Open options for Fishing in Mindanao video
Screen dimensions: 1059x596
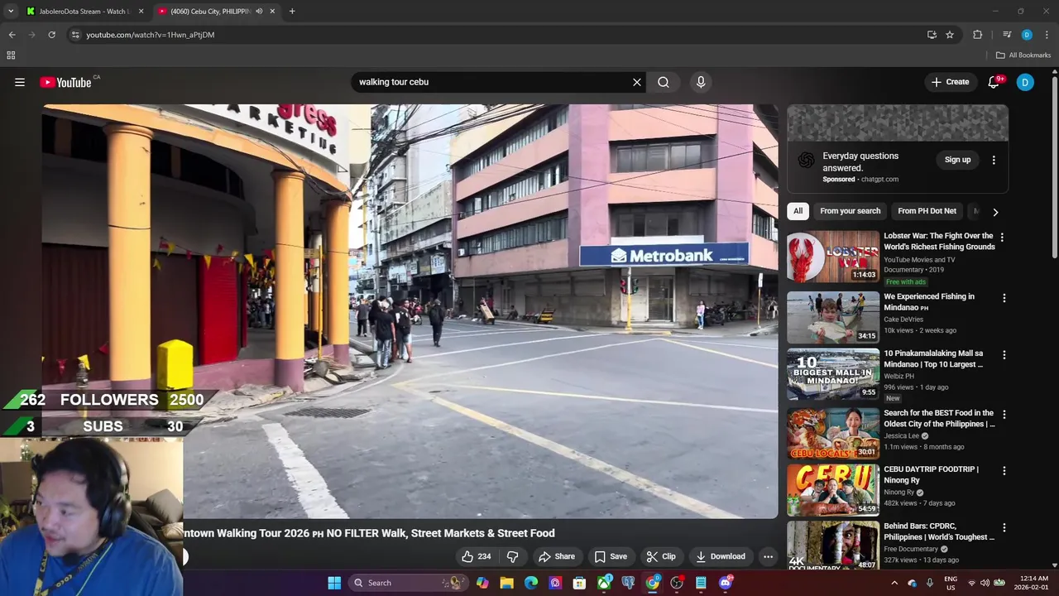pos(1004,298)
